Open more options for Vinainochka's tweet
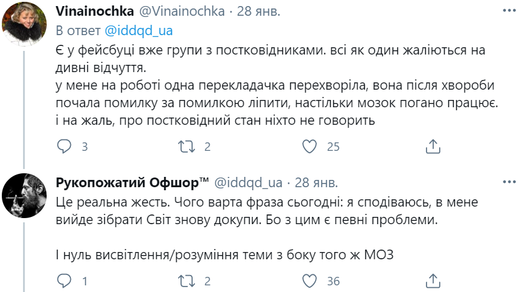The image size is (524, 292). click(508, 12)
